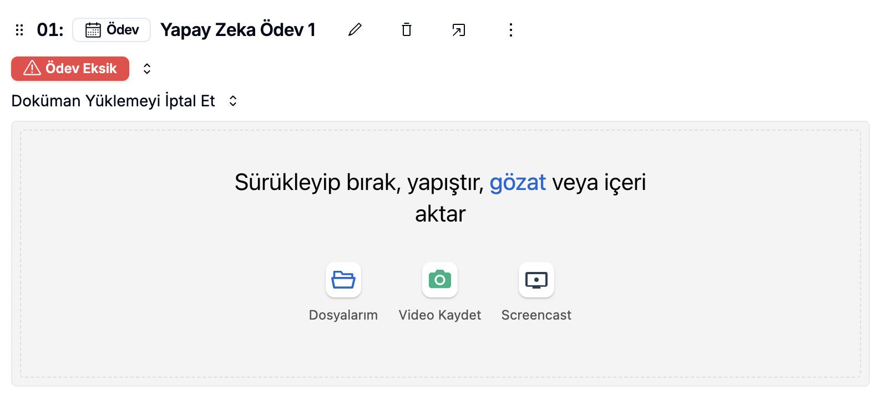Click the calendar icon in Ödev tag
Viewport: 881px width, 401px height.
click(x=93, y=30)
